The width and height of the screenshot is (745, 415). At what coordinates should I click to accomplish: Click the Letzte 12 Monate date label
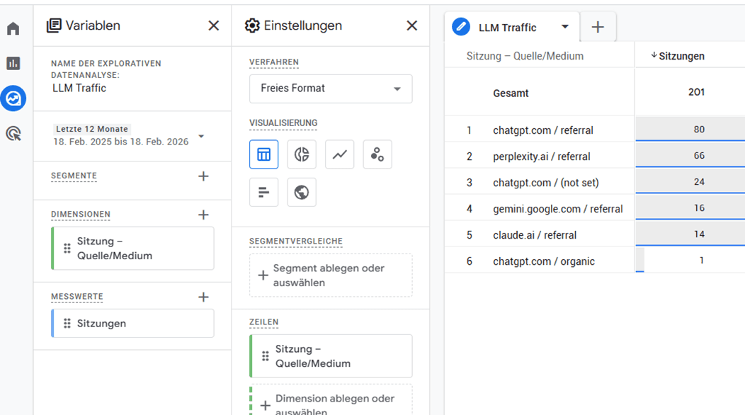click(x=91, y=129)
